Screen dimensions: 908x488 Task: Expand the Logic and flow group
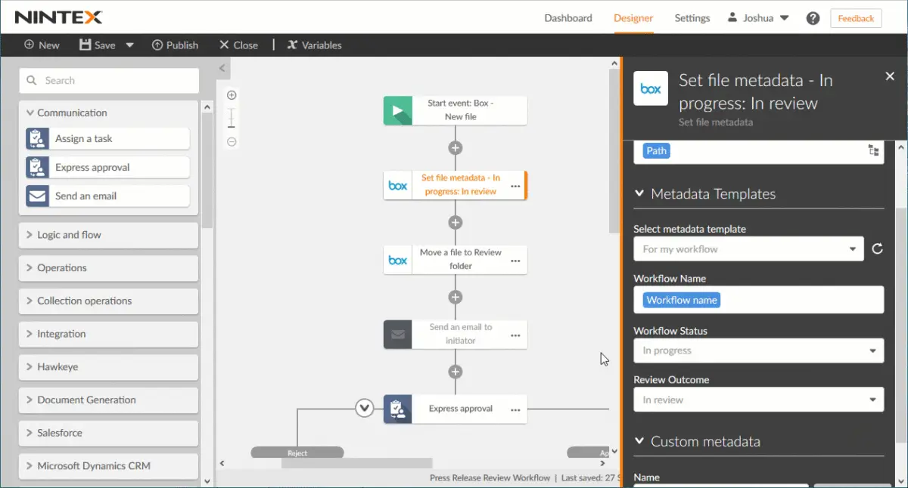[x=109, y=235]
